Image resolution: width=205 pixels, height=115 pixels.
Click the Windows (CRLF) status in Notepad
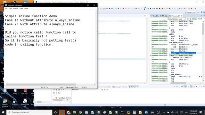[x=72, y=87]
